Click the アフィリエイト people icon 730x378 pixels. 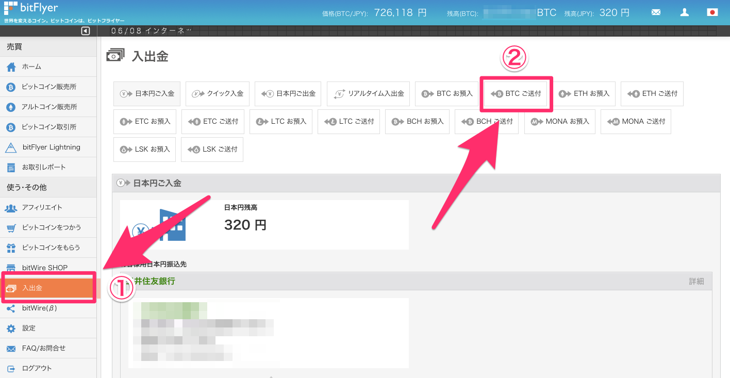pyautogui.click(x=11, y=207)
